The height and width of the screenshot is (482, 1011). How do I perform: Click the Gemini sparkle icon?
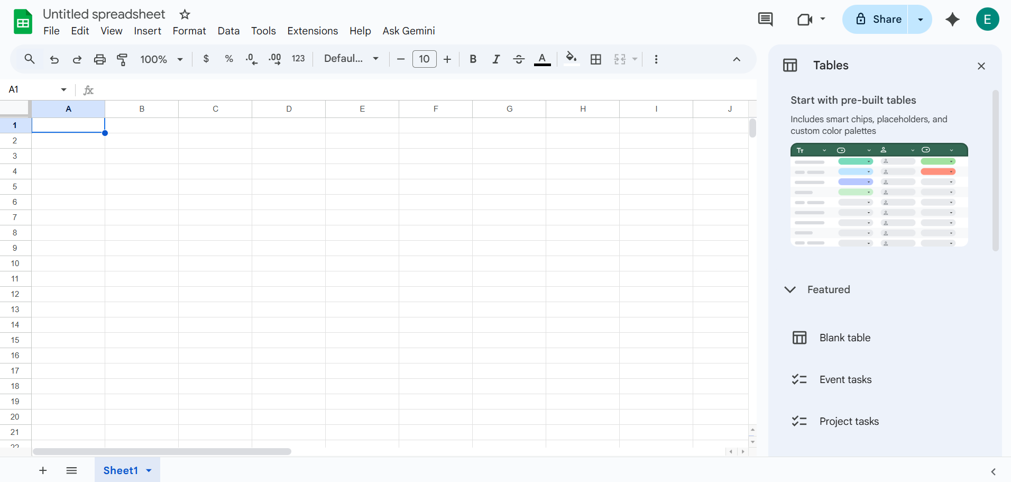[953, 19]
